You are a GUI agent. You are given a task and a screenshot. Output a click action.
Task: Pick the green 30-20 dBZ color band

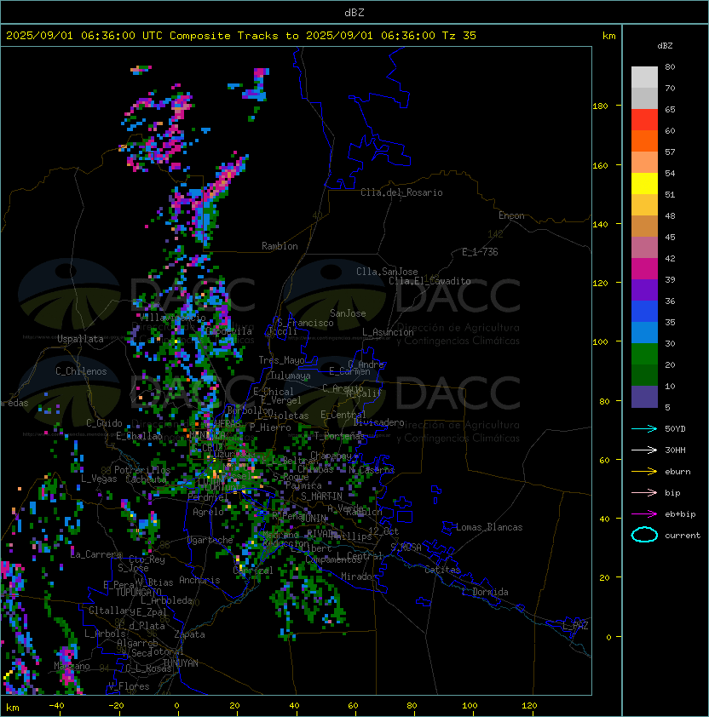tap(644, 353)
